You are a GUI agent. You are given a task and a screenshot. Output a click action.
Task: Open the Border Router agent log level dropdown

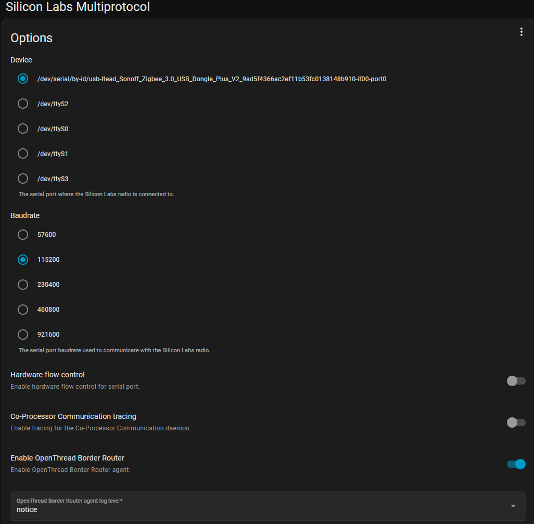click(268, 506)
